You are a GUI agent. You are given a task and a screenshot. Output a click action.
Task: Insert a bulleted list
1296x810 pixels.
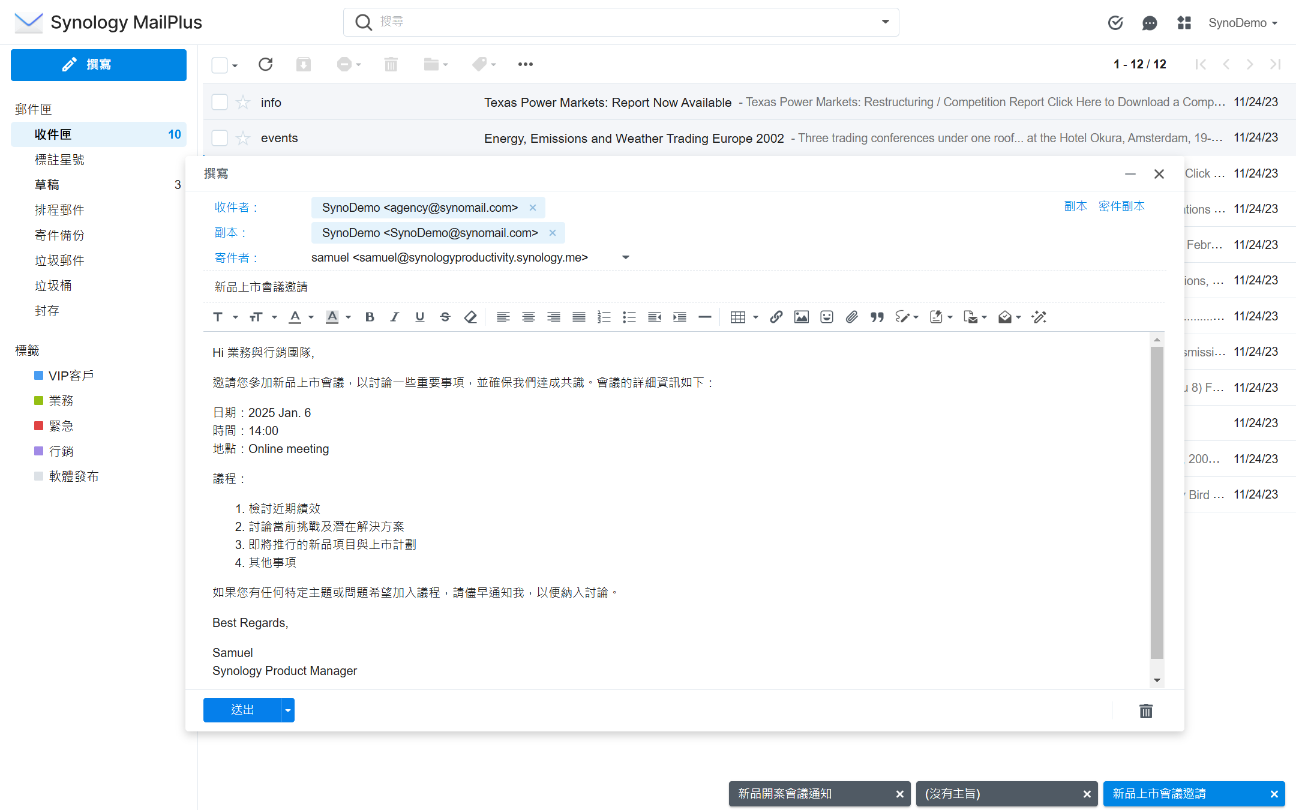point(629,317)
